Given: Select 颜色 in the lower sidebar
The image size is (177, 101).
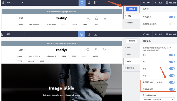Looking at the screenshot, I should click(x=132, y=48).
